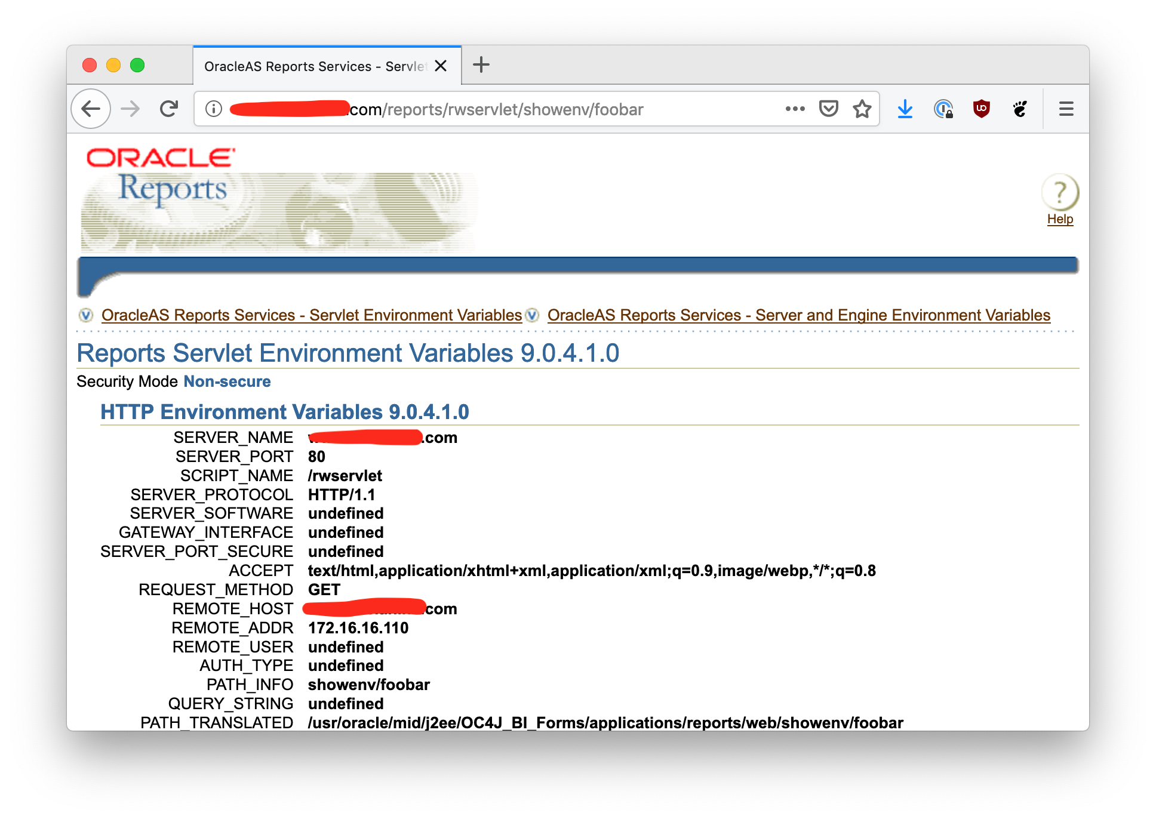The width and height of the screenshot is (1156, 819).
Task: Click the Reports Servlet Environment Variables heading
Action: pos(348,353)
